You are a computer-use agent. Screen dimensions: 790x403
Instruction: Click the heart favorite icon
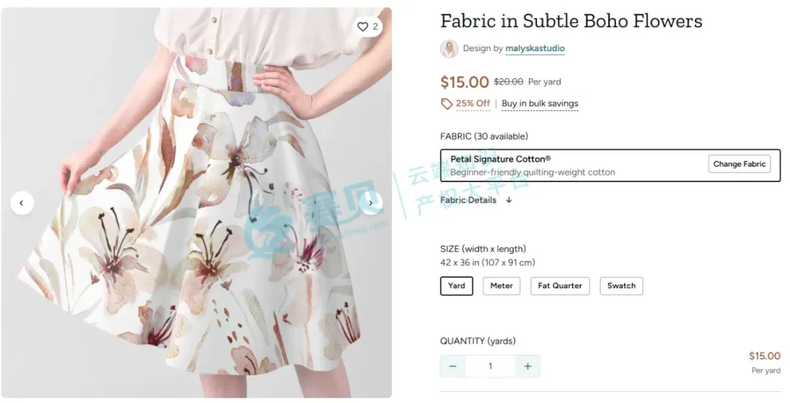pos(363,27)
